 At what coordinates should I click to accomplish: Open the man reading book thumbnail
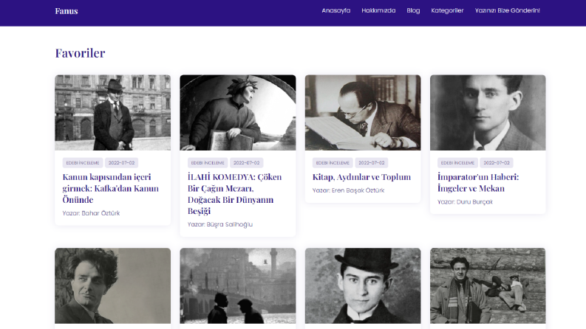[x=363, y=113]
